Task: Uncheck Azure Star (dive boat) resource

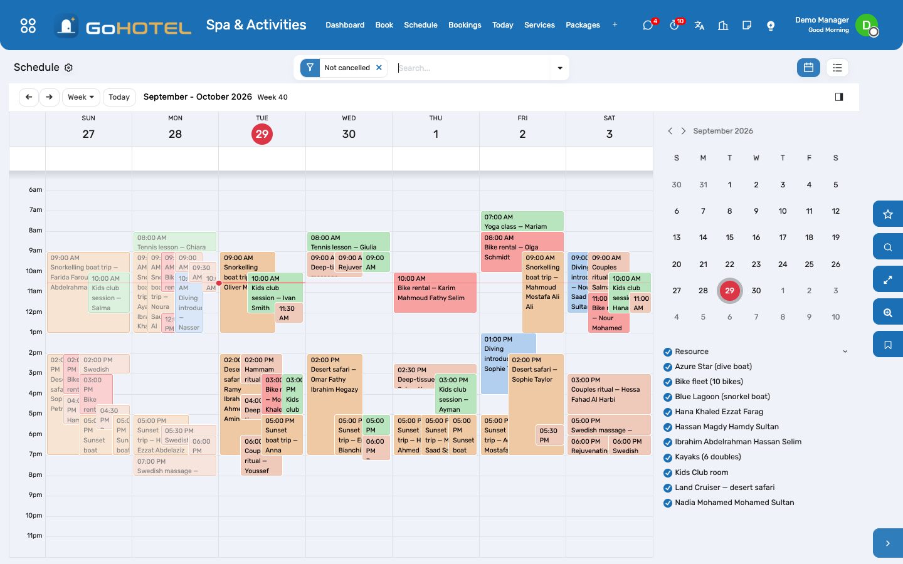Action: 668,367
